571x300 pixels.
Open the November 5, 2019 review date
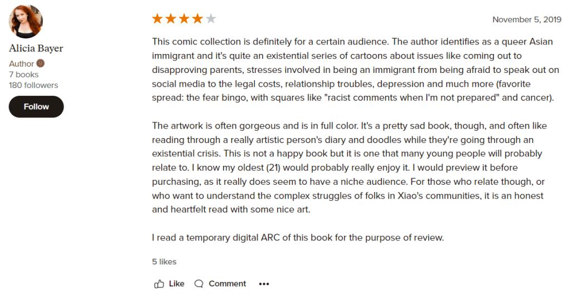coord(526,19)
